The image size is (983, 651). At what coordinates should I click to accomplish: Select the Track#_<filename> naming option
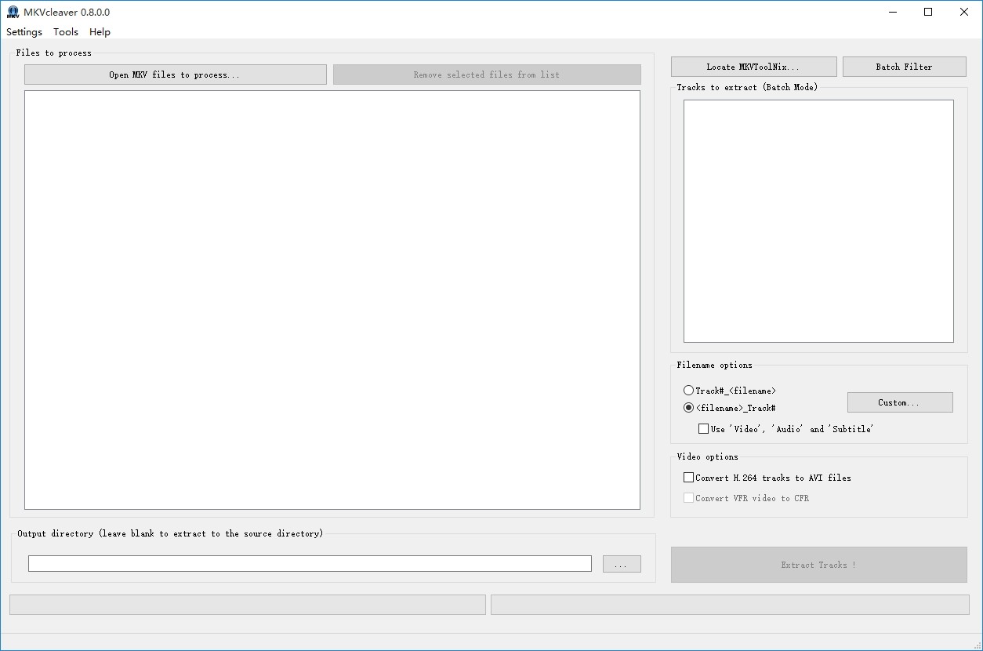(688, 390)
